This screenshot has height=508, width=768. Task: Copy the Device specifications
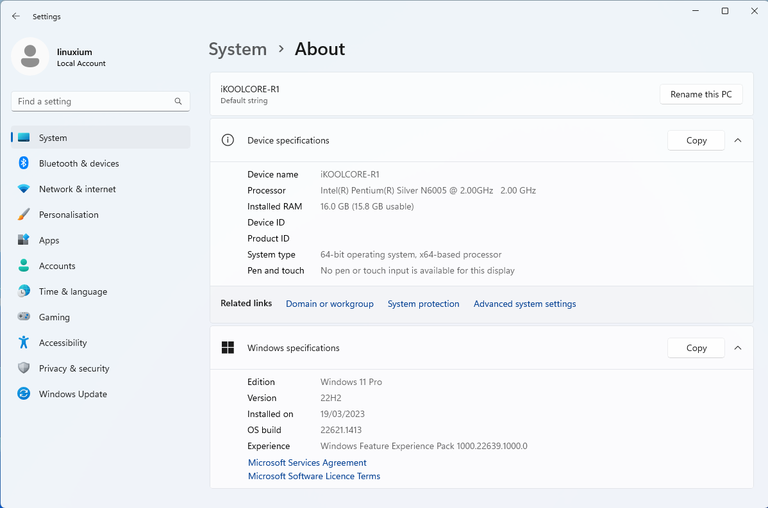(x=696, y=140)
